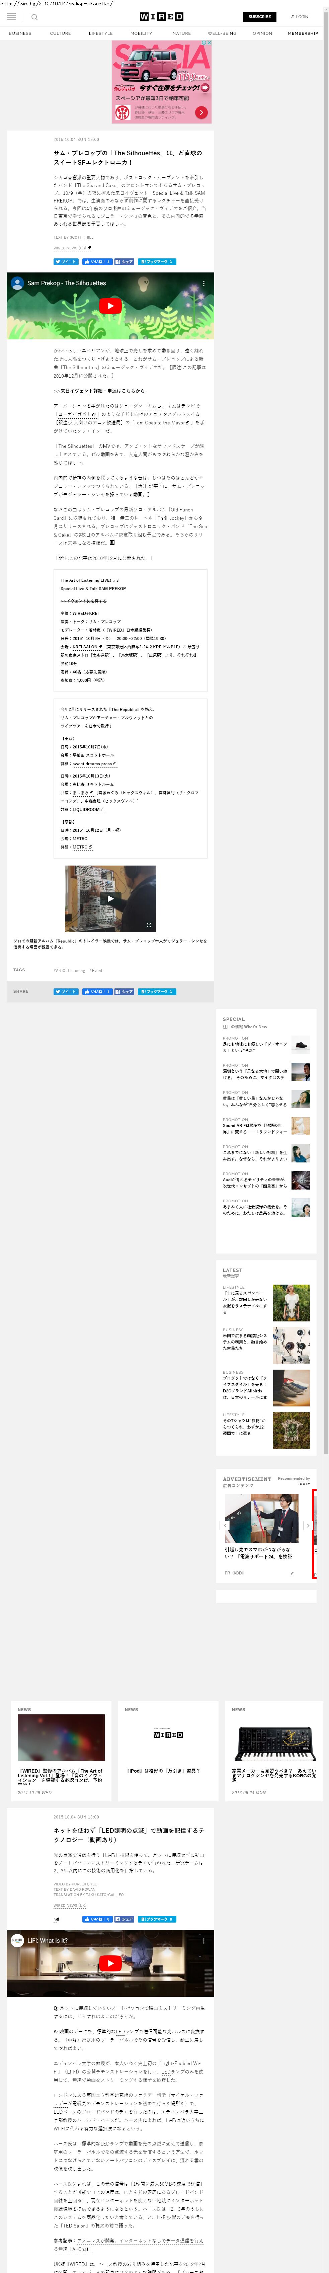Click the search magnifier icon
The width and height of the screenshot is (329, 2273).
34,17
